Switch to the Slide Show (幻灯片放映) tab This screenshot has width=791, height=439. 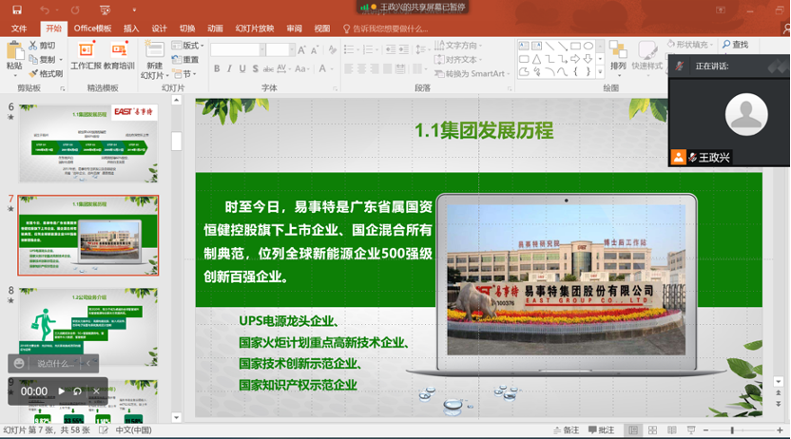pyautogui.click(x=254, y=29)
